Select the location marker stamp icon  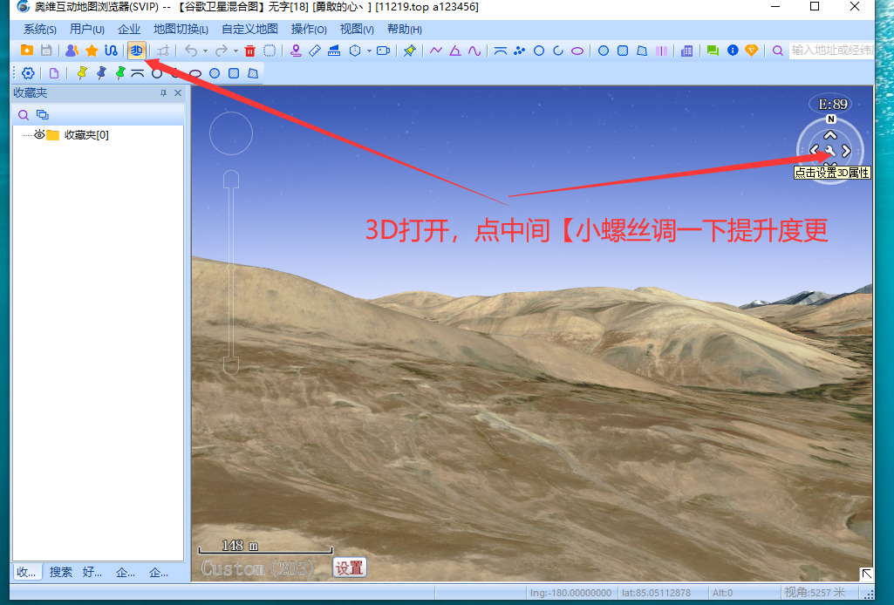[x=296, y=51]
